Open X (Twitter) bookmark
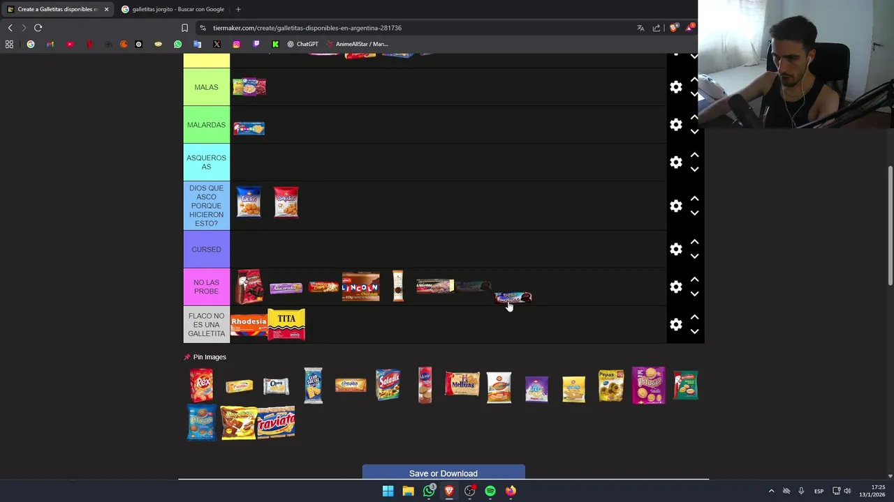This screenshot has height=502, width=894. [x=217, y=44]
